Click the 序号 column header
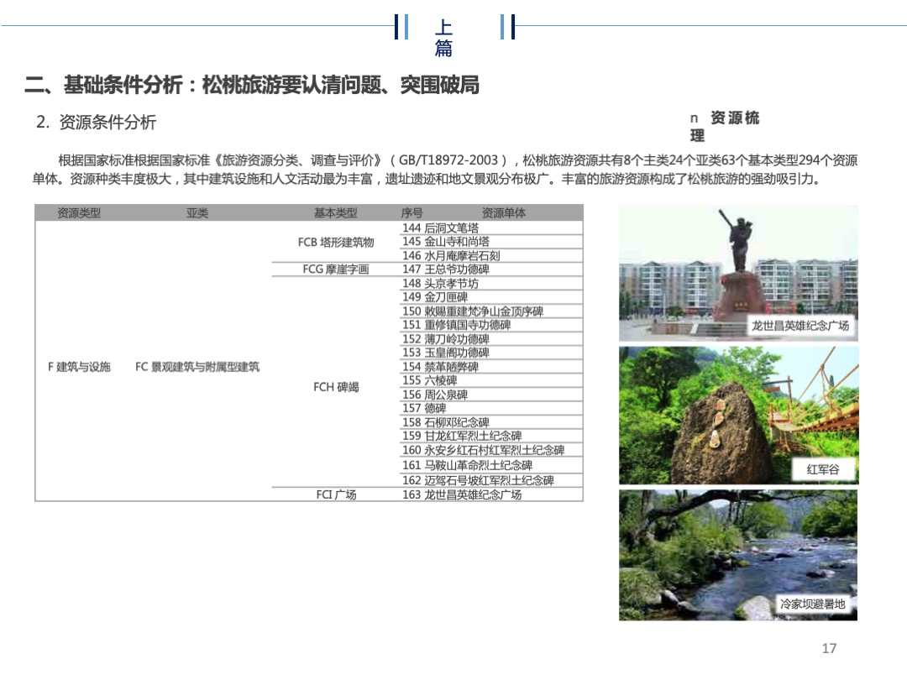 [409, 214]
